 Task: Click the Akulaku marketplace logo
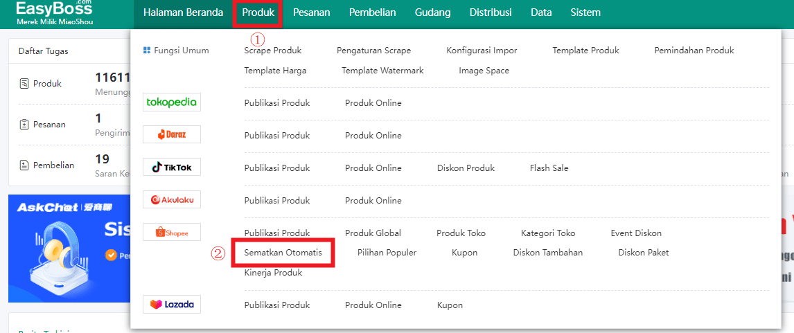point(171,200)
